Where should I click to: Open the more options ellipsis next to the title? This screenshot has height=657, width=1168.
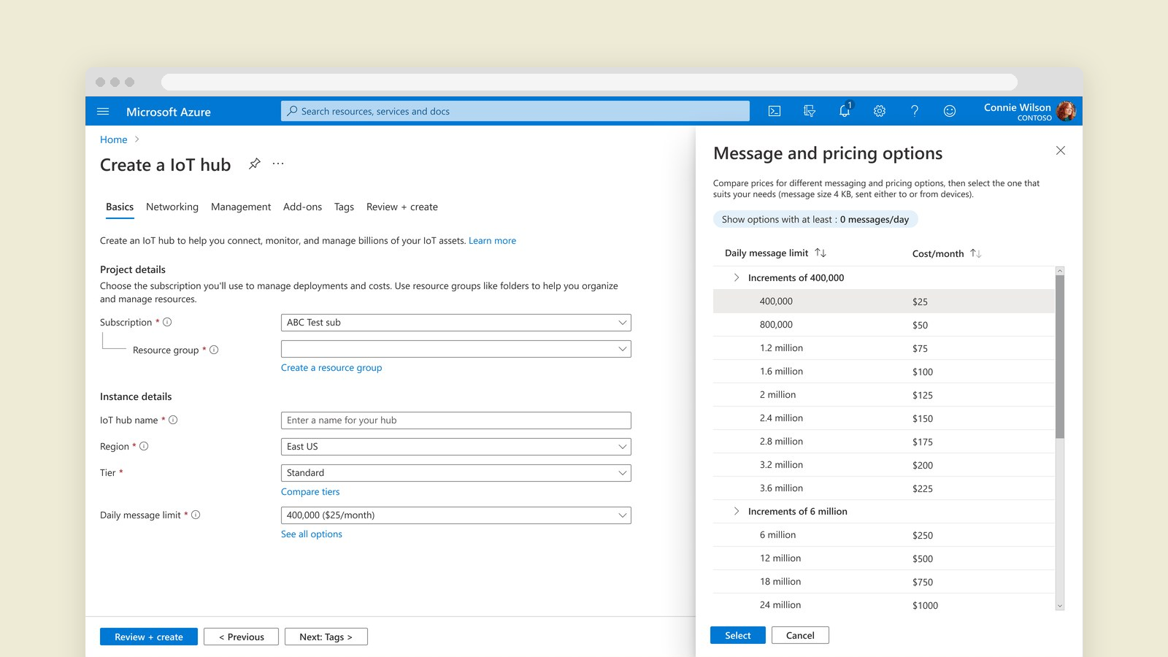click(x=278, y=164)
